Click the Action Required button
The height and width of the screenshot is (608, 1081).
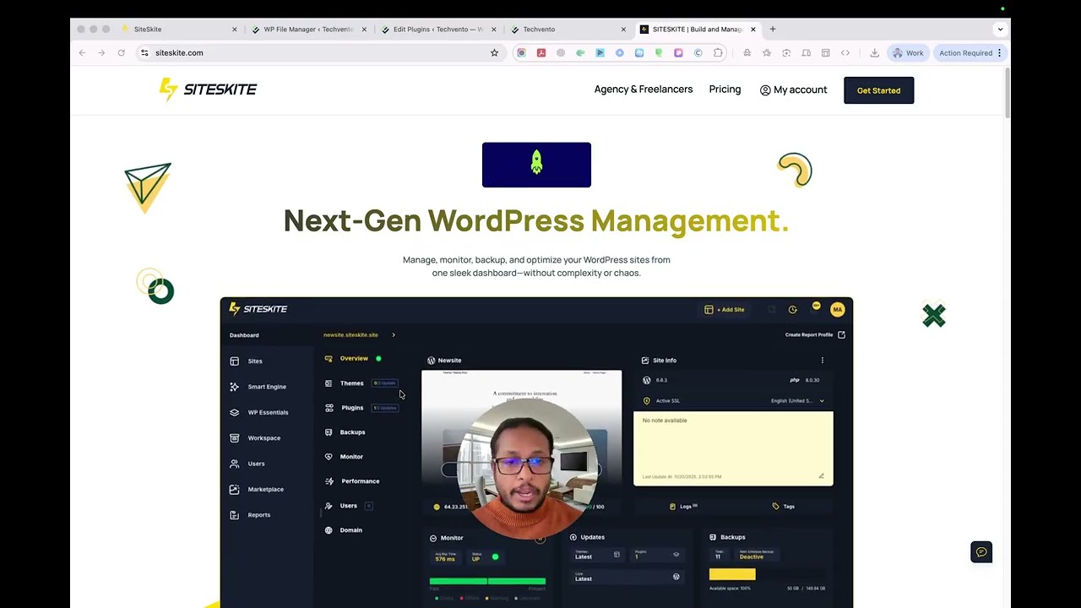coord(970,53)
